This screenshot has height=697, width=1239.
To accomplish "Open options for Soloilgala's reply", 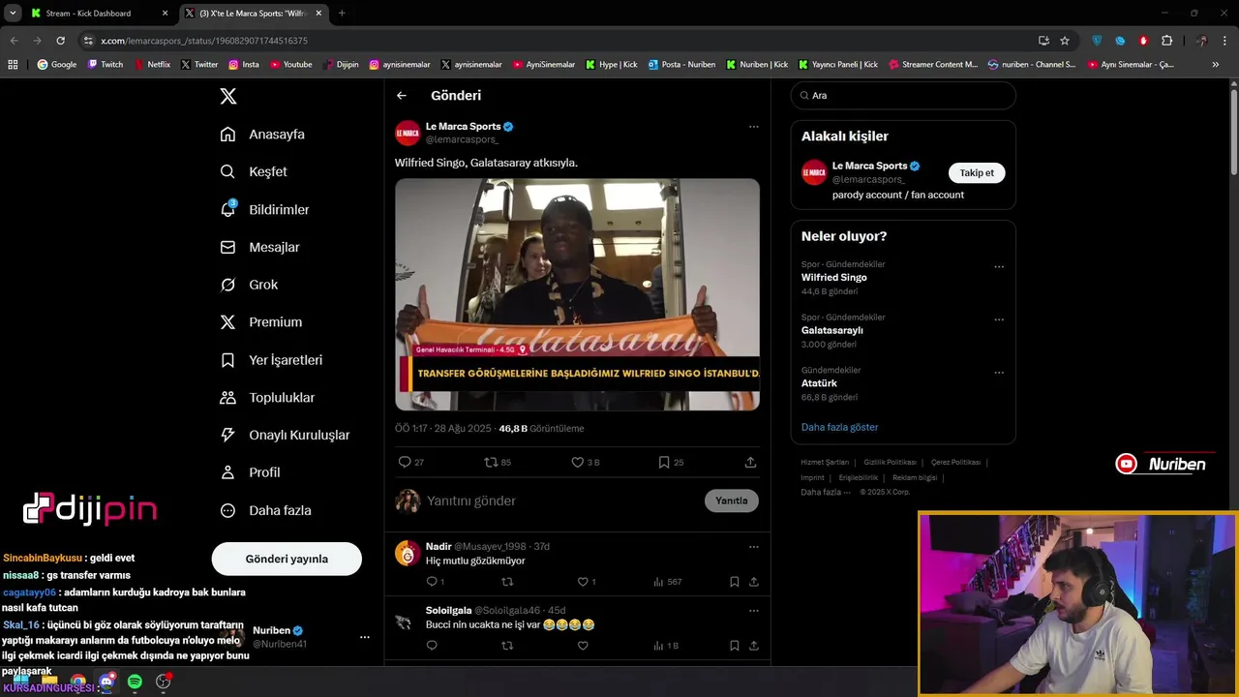I will point(753,611).
